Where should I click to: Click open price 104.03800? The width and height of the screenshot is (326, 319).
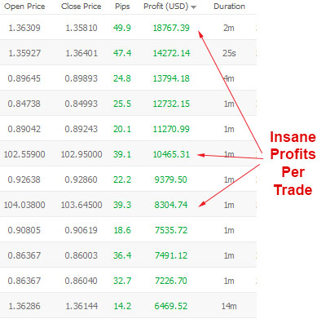coord(24,205)
